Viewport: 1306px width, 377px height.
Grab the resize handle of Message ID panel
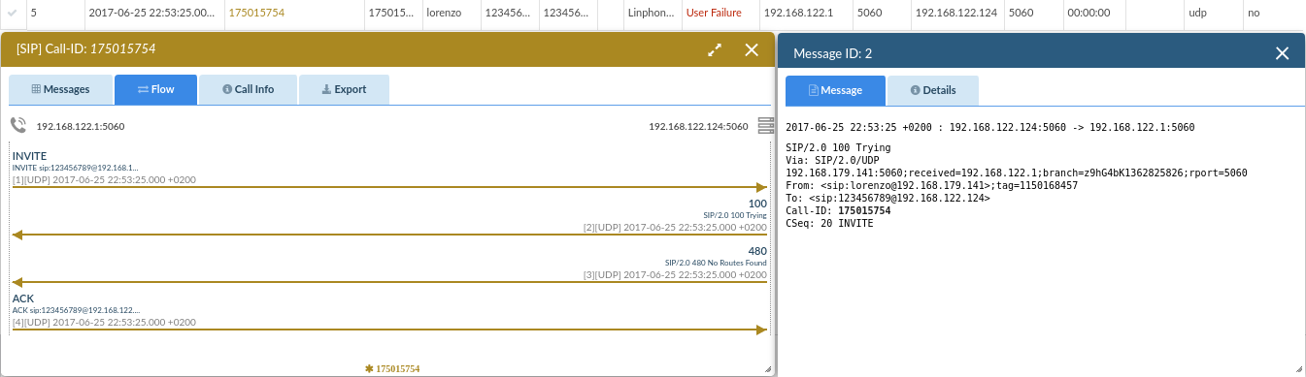point(1298,369)
